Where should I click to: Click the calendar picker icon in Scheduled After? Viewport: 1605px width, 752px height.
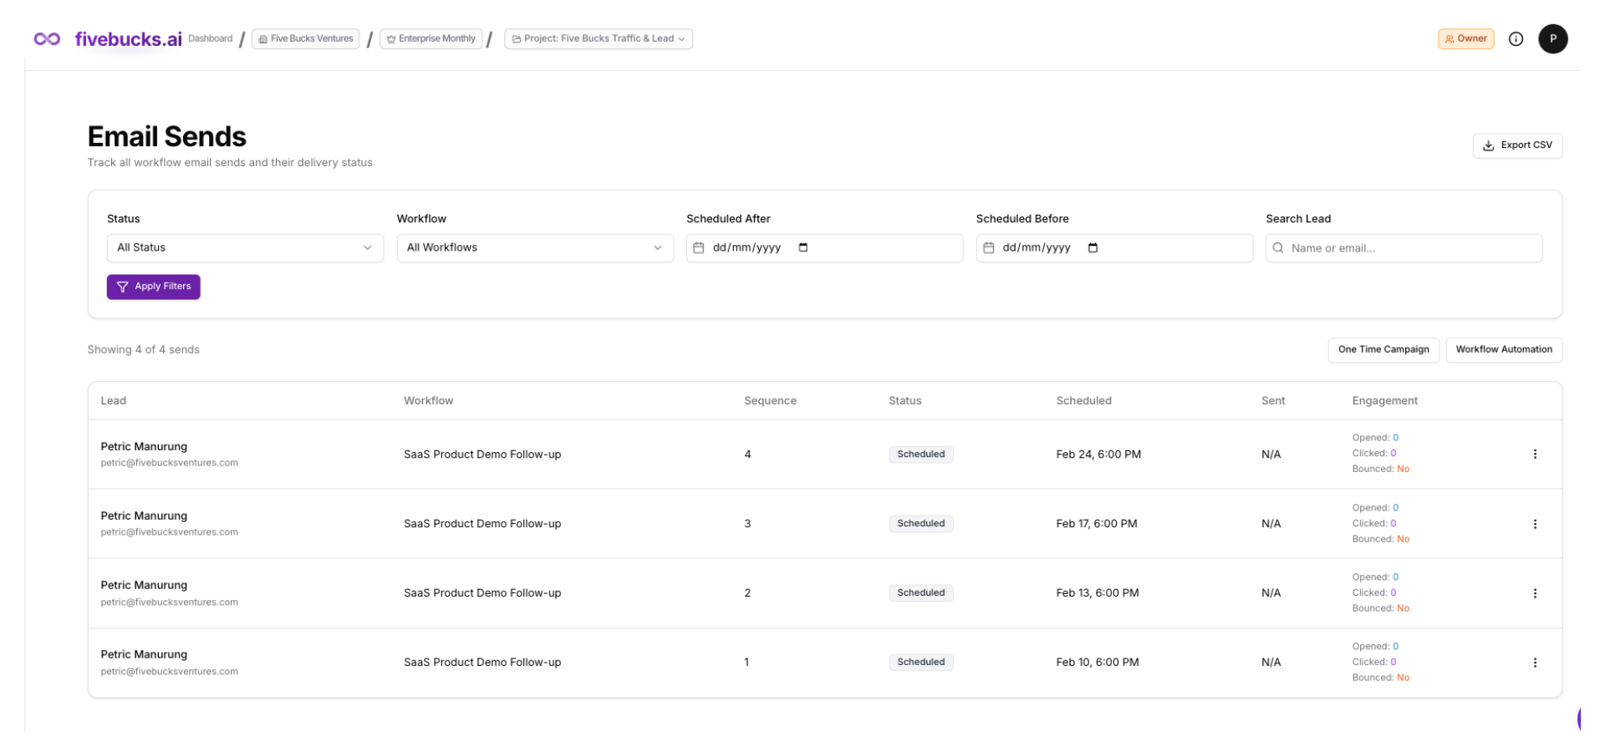click(803, 247)
